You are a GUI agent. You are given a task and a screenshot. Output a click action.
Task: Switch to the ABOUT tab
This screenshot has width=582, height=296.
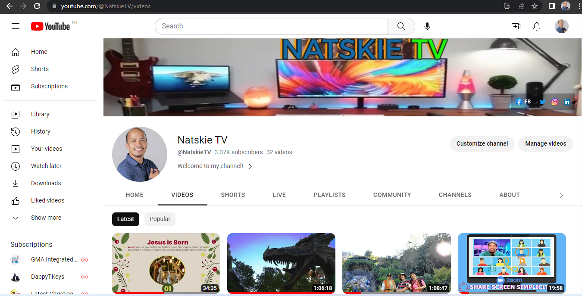tap(510, 195)
